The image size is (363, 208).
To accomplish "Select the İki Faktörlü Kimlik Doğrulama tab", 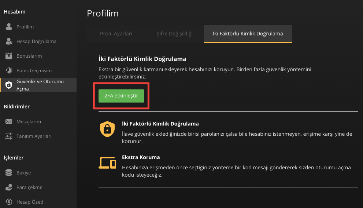I will point(248,34).
